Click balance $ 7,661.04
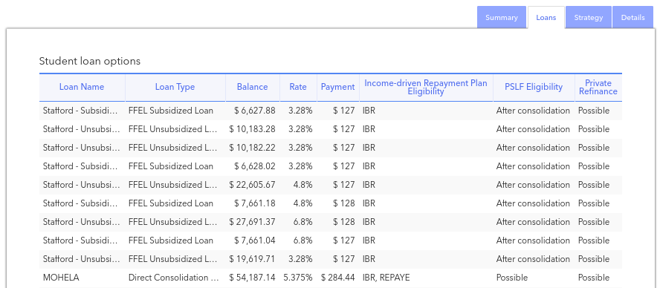Screen dimensions: 660x288 (256, 240)
